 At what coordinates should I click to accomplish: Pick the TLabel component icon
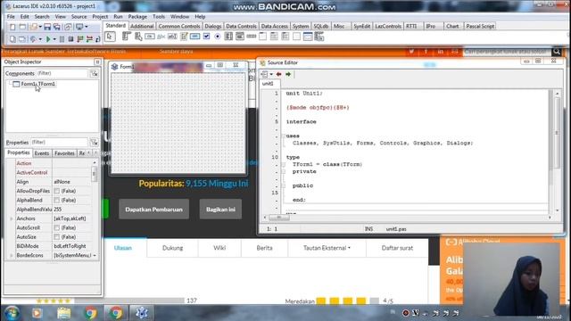[x=161, y=37]
